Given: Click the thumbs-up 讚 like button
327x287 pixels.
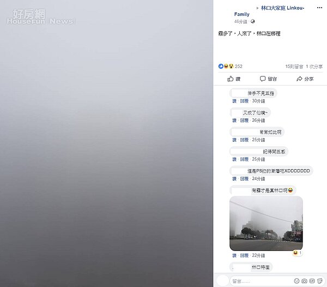Looking at the screenshot, I should point(234,79).
